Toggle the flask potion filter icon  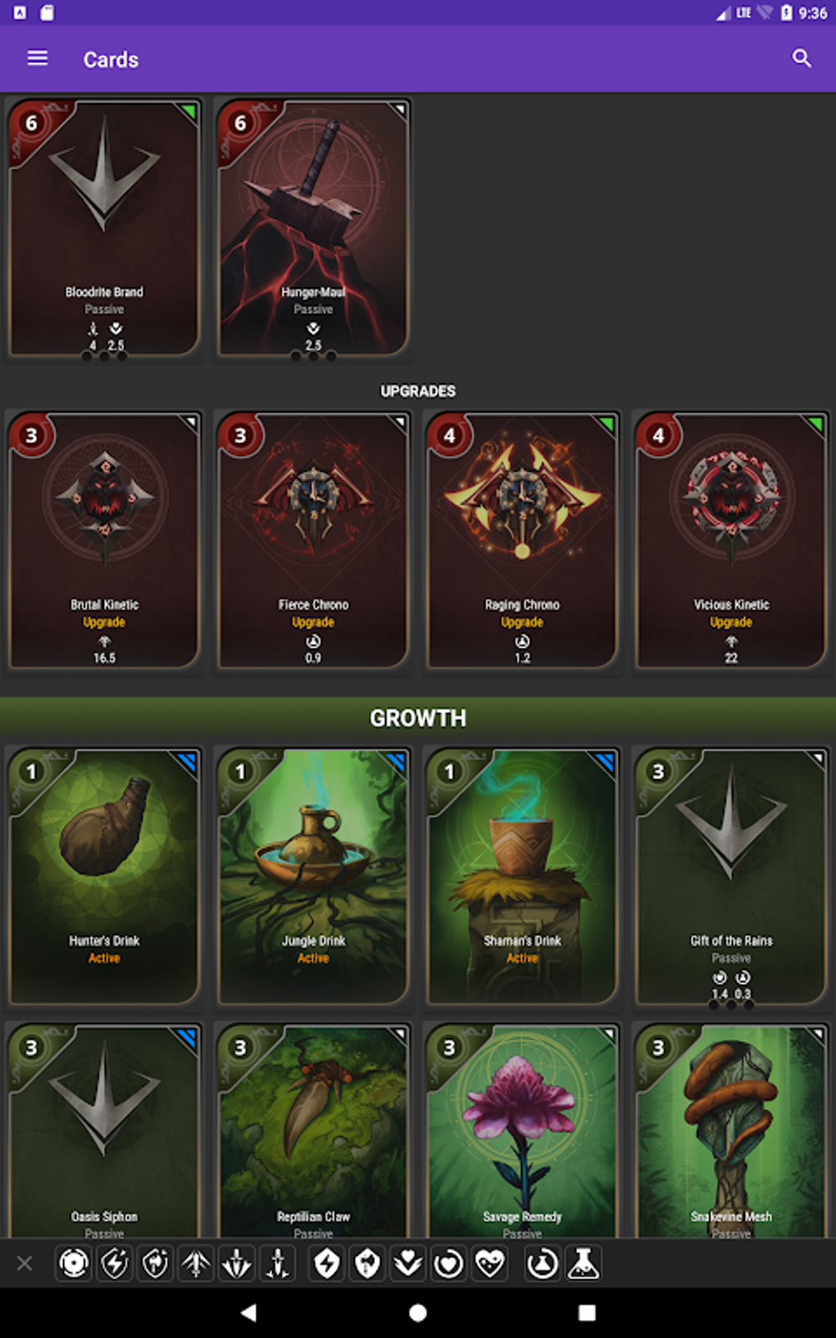click(584, 1263)
